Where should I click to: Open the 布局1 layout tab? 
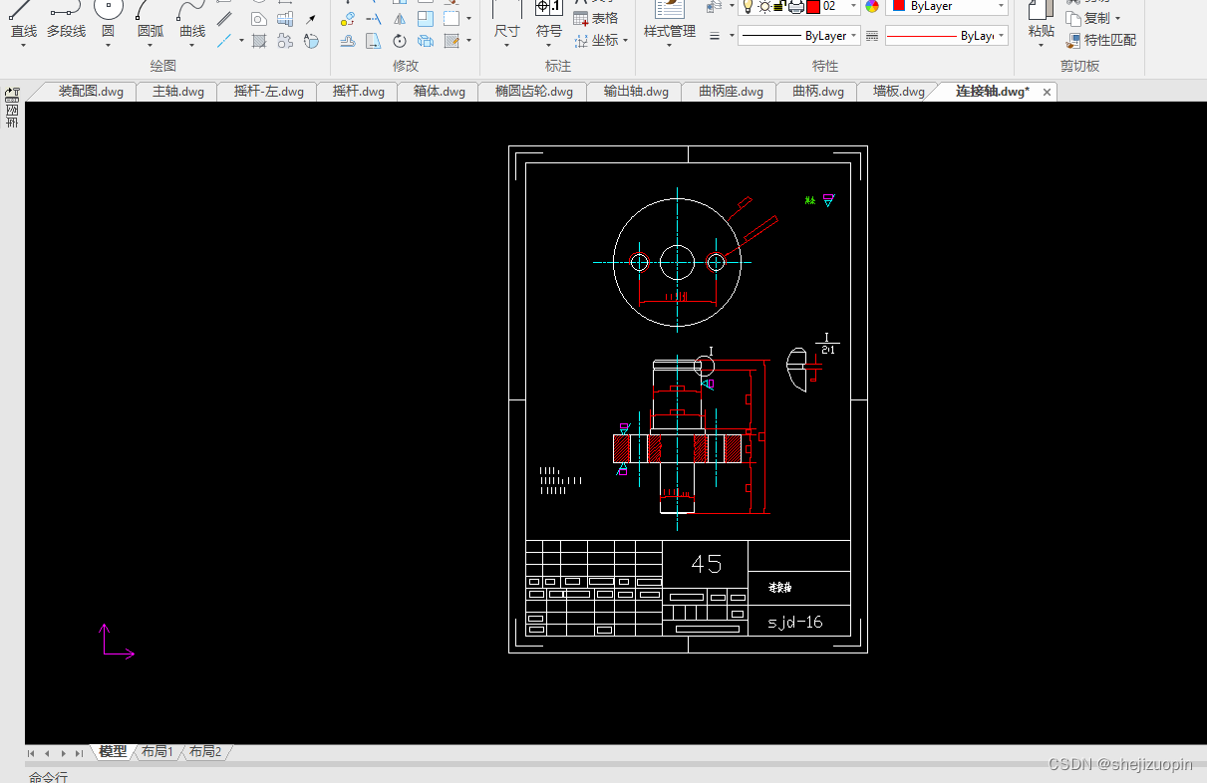click(x=157, y=752)
